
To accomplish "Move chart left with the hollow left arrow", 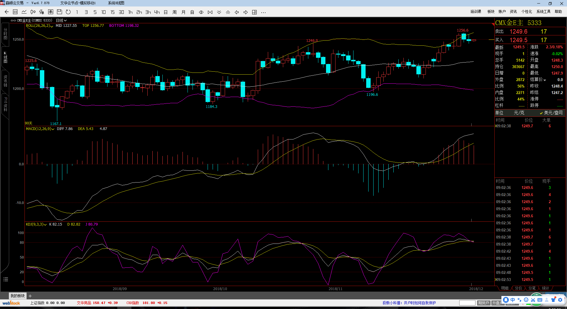I will click(237, 12).
